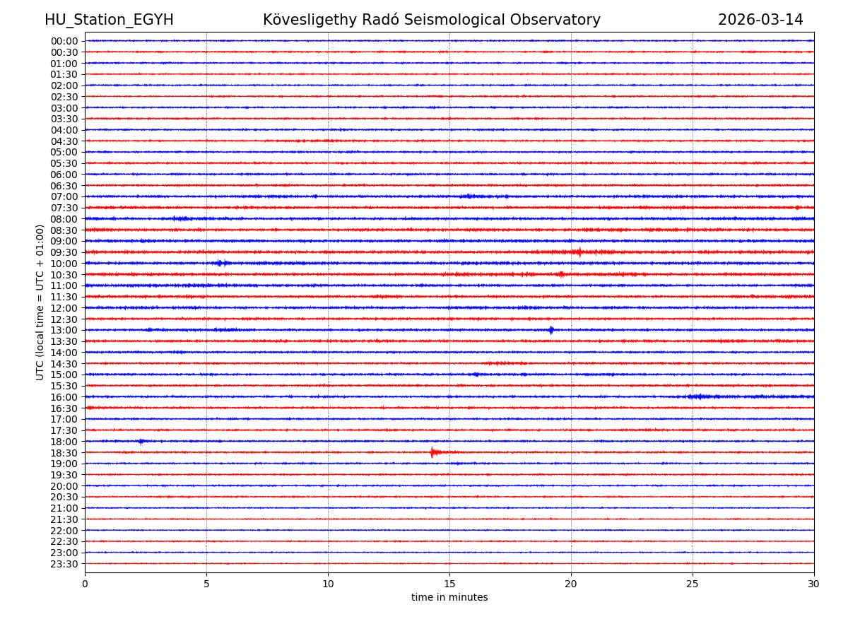The width and height of the screenshot is (848, 636).
Task: Click the blue burst on the 16:00 trace
Action: (x=697, y=396)
